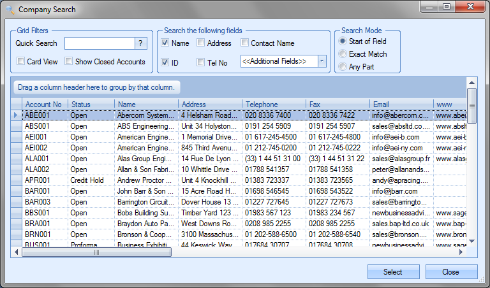Viewport: 490px width, 288px height.
Task: Click the Telephone column header
Action: 262,104
